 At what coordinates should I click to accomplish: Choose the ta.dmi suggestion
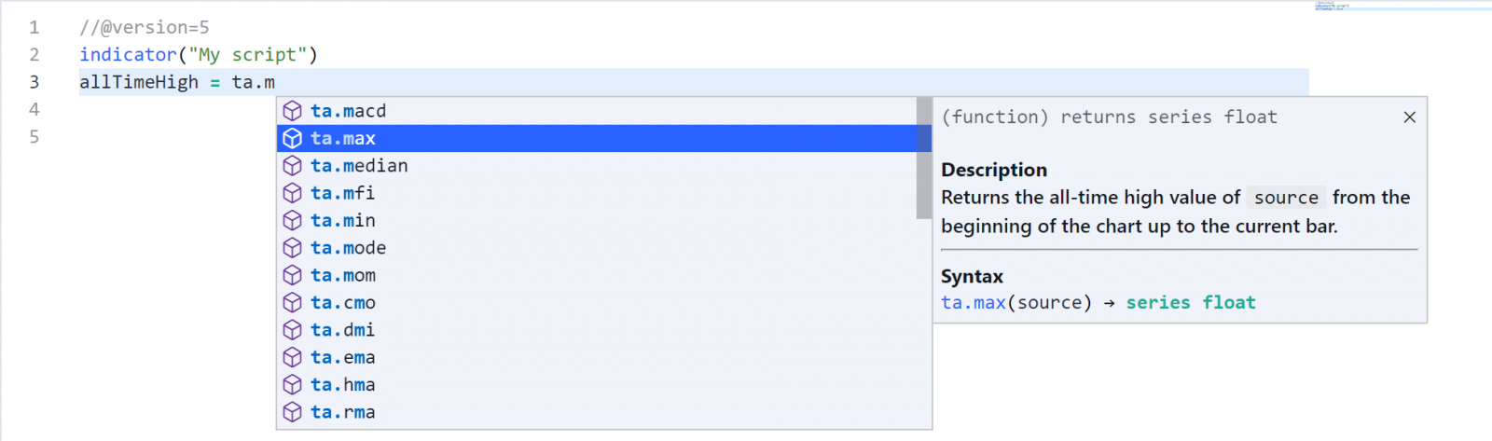pyautogui.click(x=343, y=330)
